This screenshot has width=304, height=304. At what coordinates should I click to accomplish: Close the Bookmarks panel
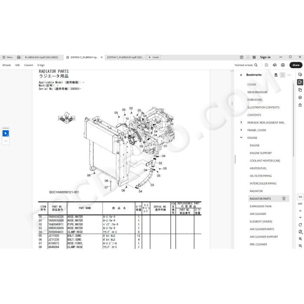[241, 75]
